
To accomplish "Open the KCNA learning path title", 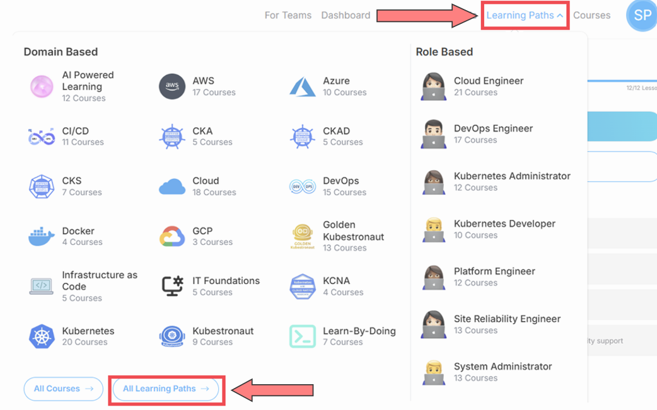I will click(336, 281).
